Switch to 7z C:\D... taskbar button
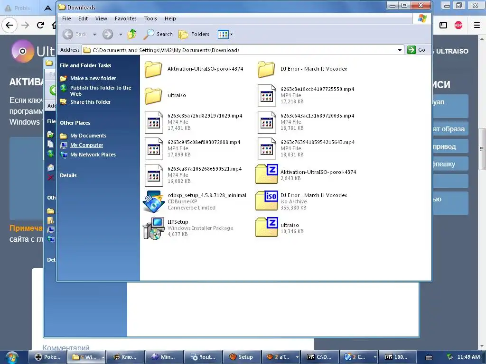The width and height of the screenshot is (486, 364). tap(319, 357)
